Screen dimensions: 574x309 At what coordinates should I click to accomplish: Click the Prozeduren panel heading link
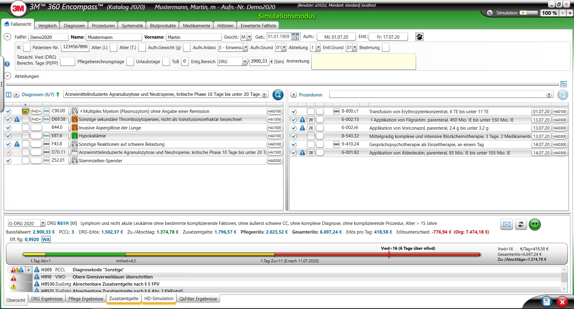click(310, 95)
